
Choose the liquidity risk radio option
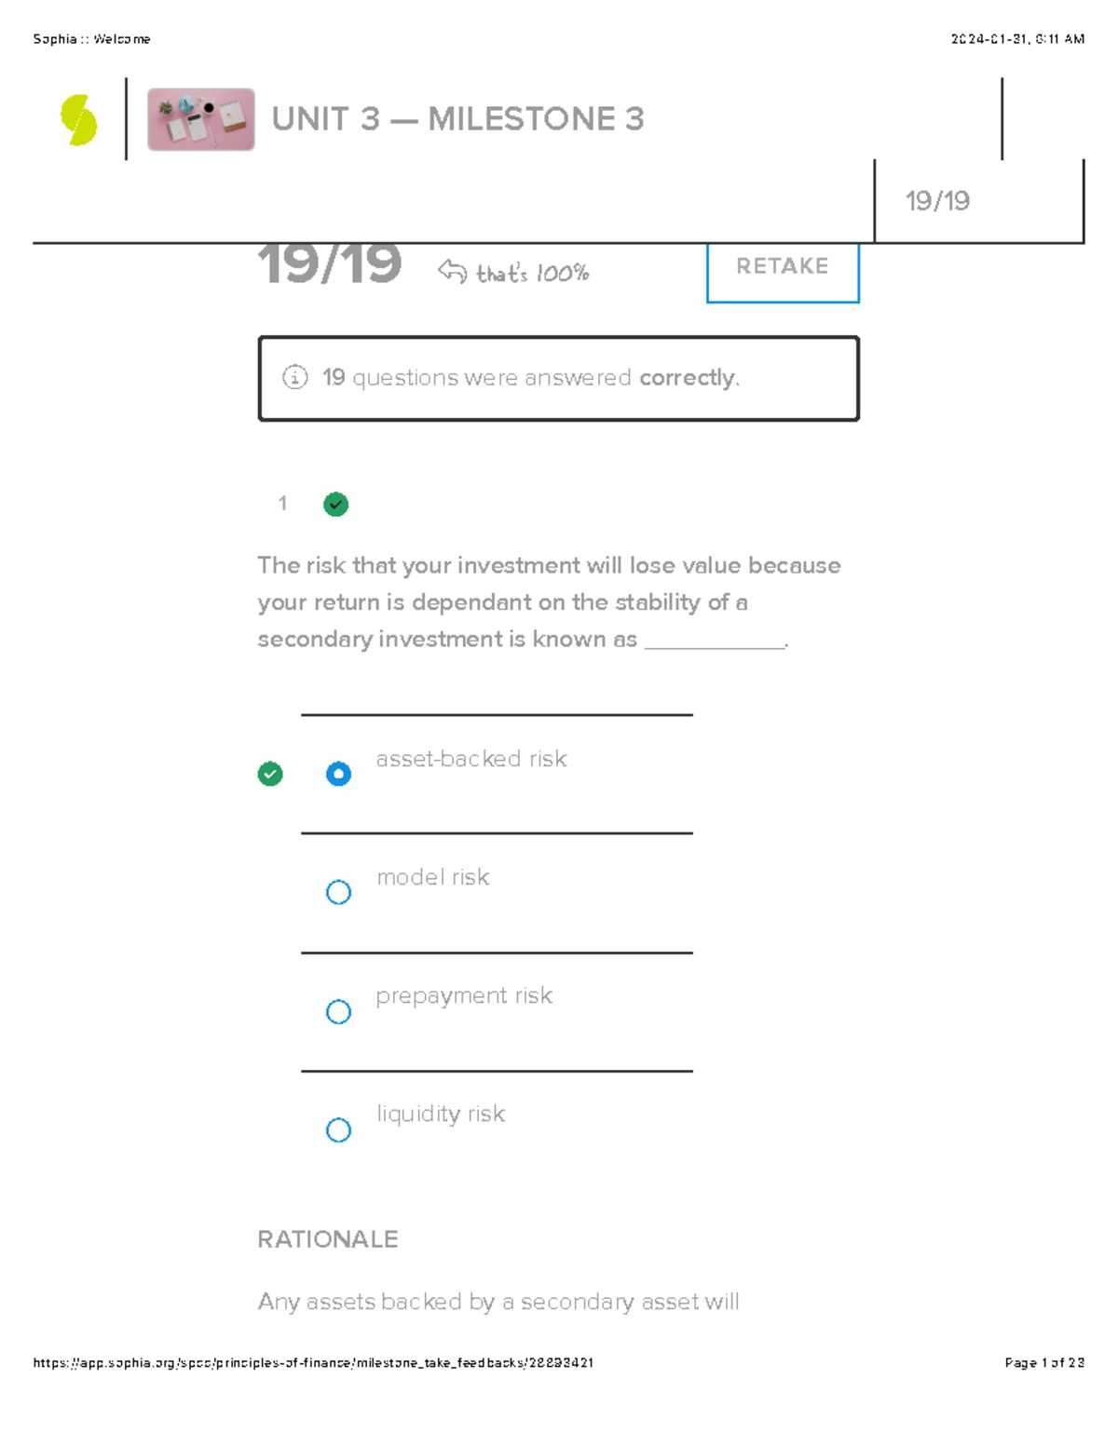pyautogui.click(x=338, y=1129)
